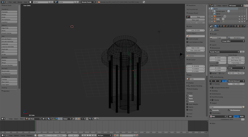
Task: Disable the Faces overlay checkbox
Action: [187, 98]
